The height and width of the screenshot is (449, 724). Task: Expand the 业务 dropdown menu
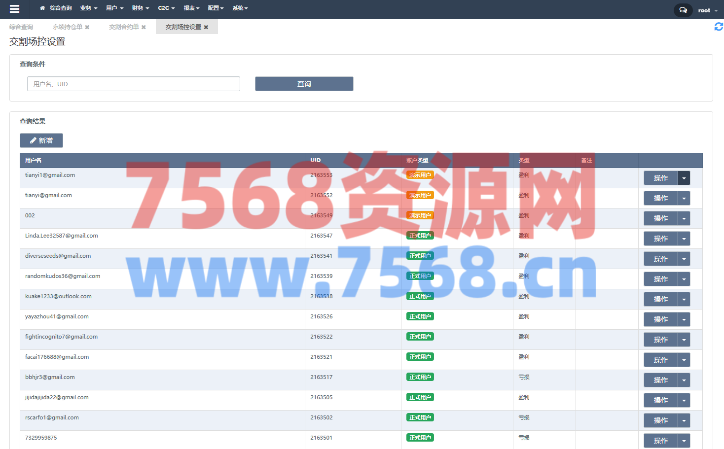89,8
